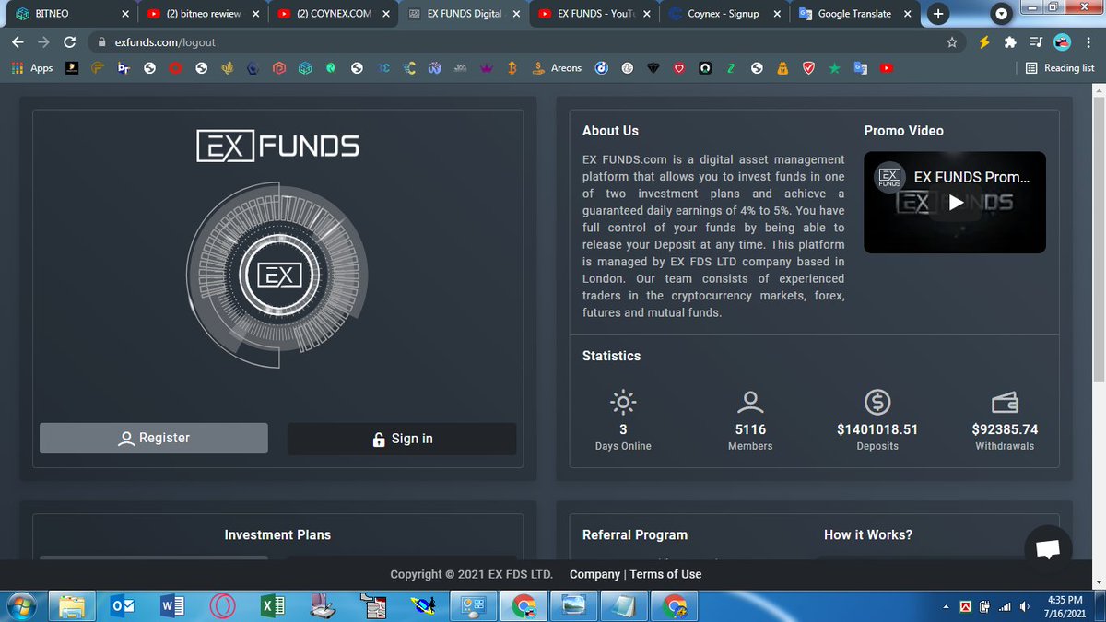Open the Extensions puzzle icon
The width and height of the screenshot is (1106, 622).
tap(1011, 41)
